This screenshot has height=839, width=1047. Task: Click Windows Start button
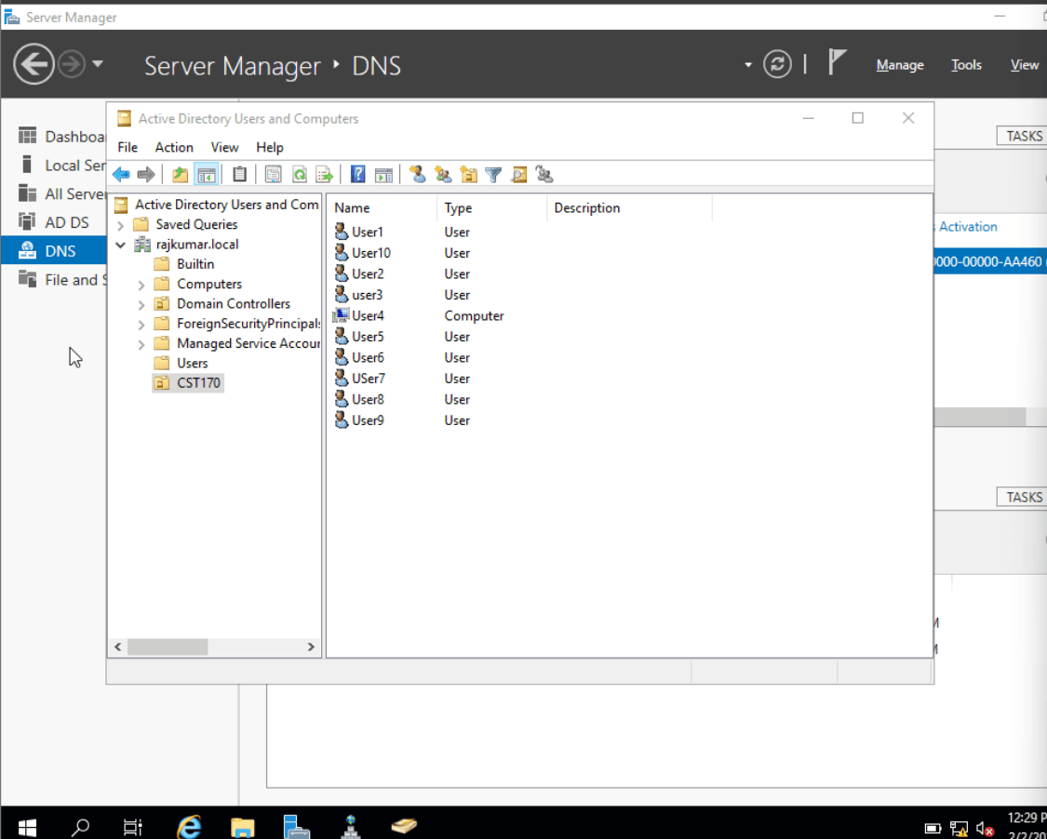point(27,828)
